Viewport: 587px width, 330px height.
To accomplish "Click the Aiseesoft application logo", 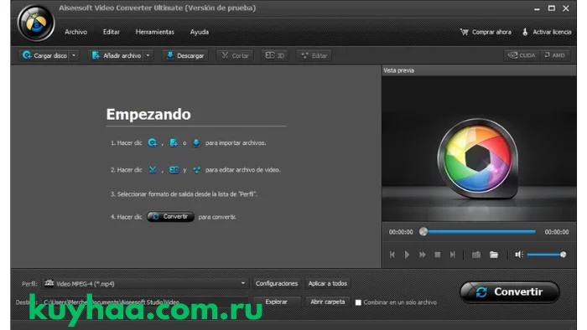I will coord(36,23).
